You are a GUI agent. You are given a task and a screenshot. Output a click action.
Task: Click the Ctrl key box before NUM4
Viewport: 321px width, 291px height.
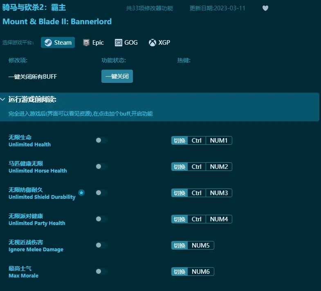tap(197, 219)
